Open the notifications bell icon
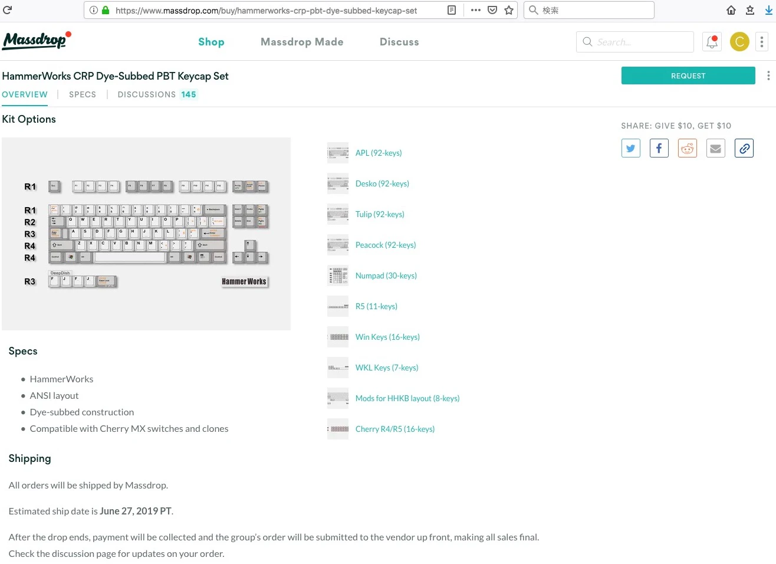The height and width of the screenshot is (564, 776). [712, 42]
